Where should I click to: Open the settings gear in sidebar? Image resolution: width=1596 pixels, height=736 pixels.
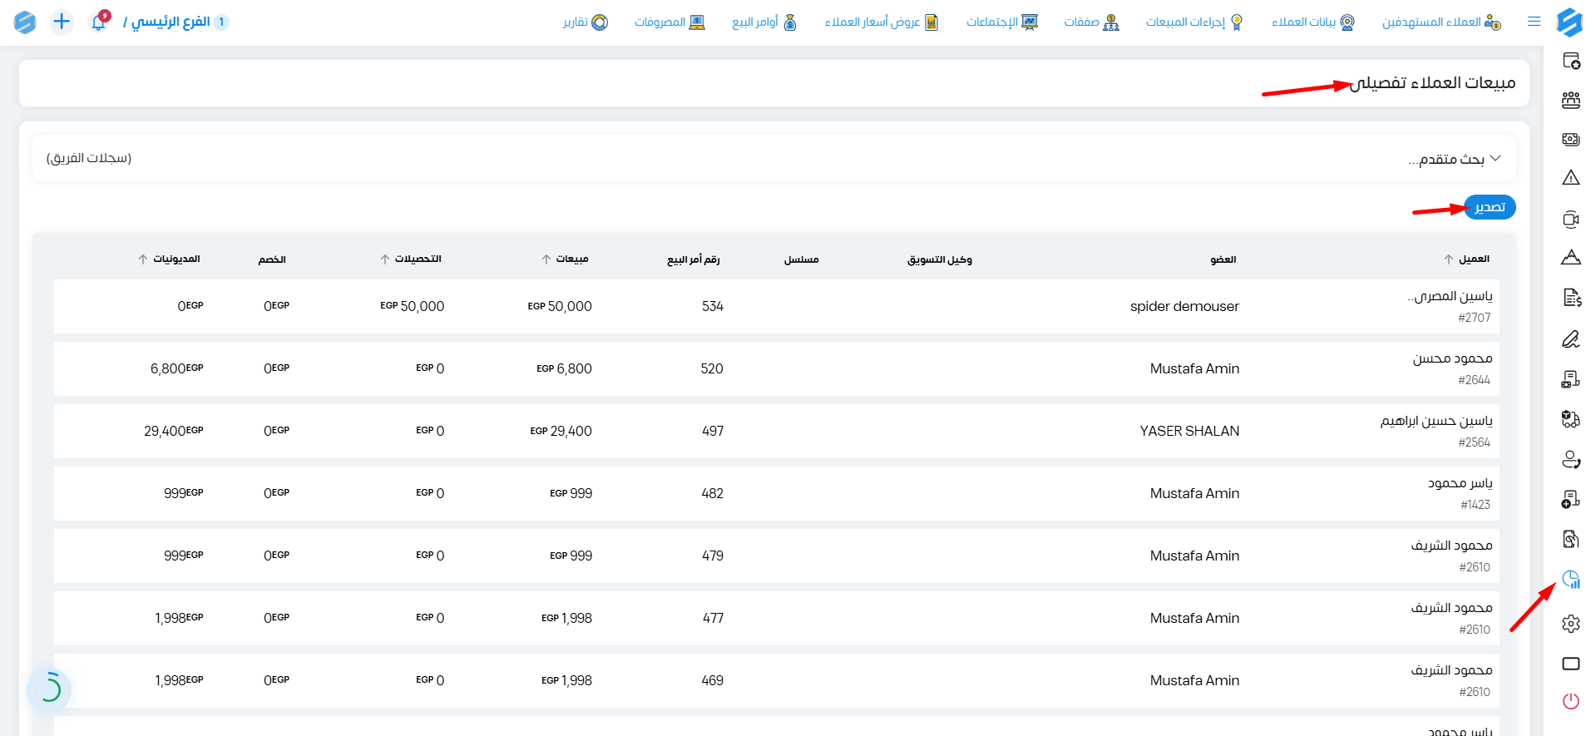(1570, 624)
